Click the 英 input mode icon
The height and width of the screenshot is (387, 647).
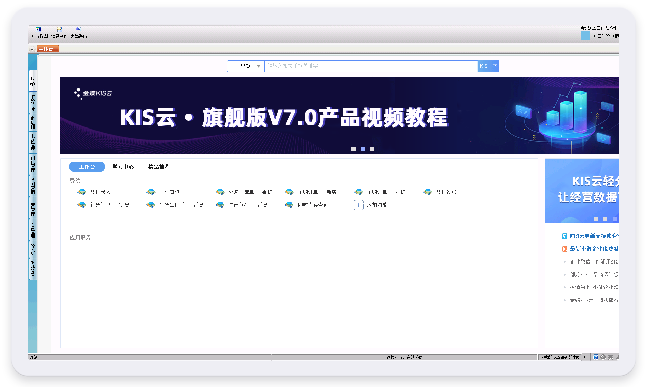click(x=610, y=357)
